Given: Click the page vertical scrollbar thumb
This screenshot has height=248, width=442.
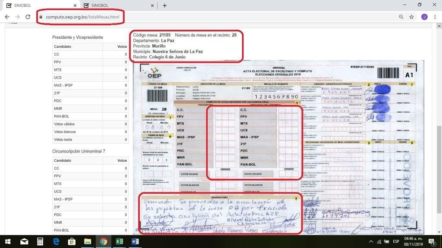Looking at the screenshot, I should click(x=439, y=170).
